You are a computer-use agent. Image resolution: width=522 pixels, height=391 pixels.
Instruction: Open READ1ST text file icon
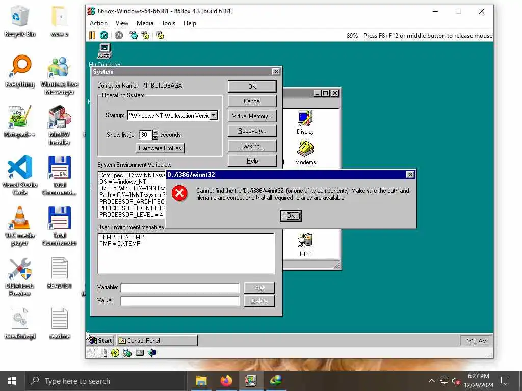[x=59, y=273]
